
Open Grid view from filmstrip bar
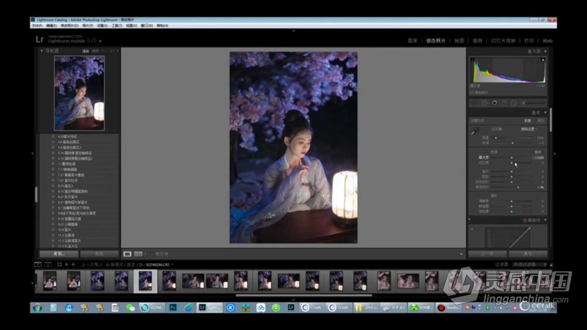(x=59, y=265)
